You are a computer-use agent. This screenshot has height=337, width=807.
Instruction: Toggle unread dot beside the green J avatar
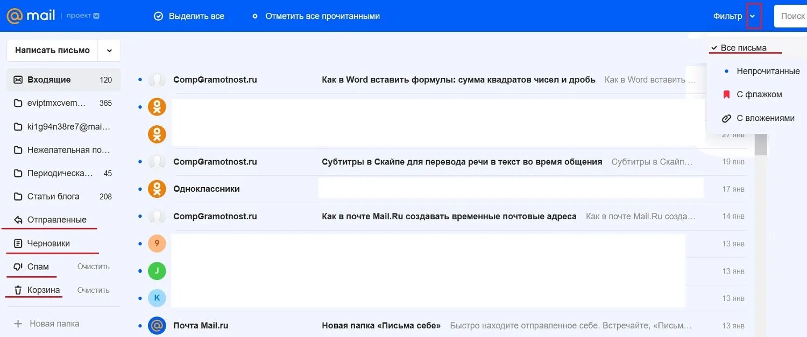click(140, 271)
